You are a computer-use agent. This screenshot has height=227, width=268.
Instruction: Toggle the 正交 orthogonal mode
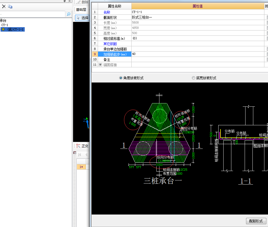coord(82,146)
